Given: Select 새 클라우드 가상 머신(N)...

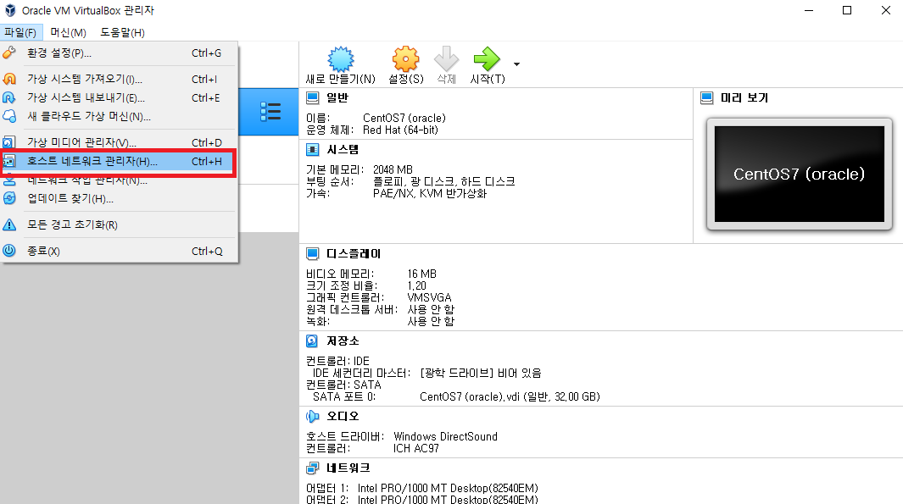Looking at the screenshot, I should (x=120, y=116).
